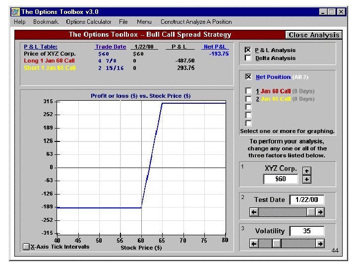357x268 pixels.
Task: Check the fourth empty position checkbox
Action: pos(248,115)
